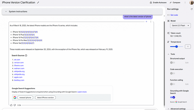Click the iPhone Version Clarification title
The width and height of the screenshot is (194, 110).
point(19,2)
